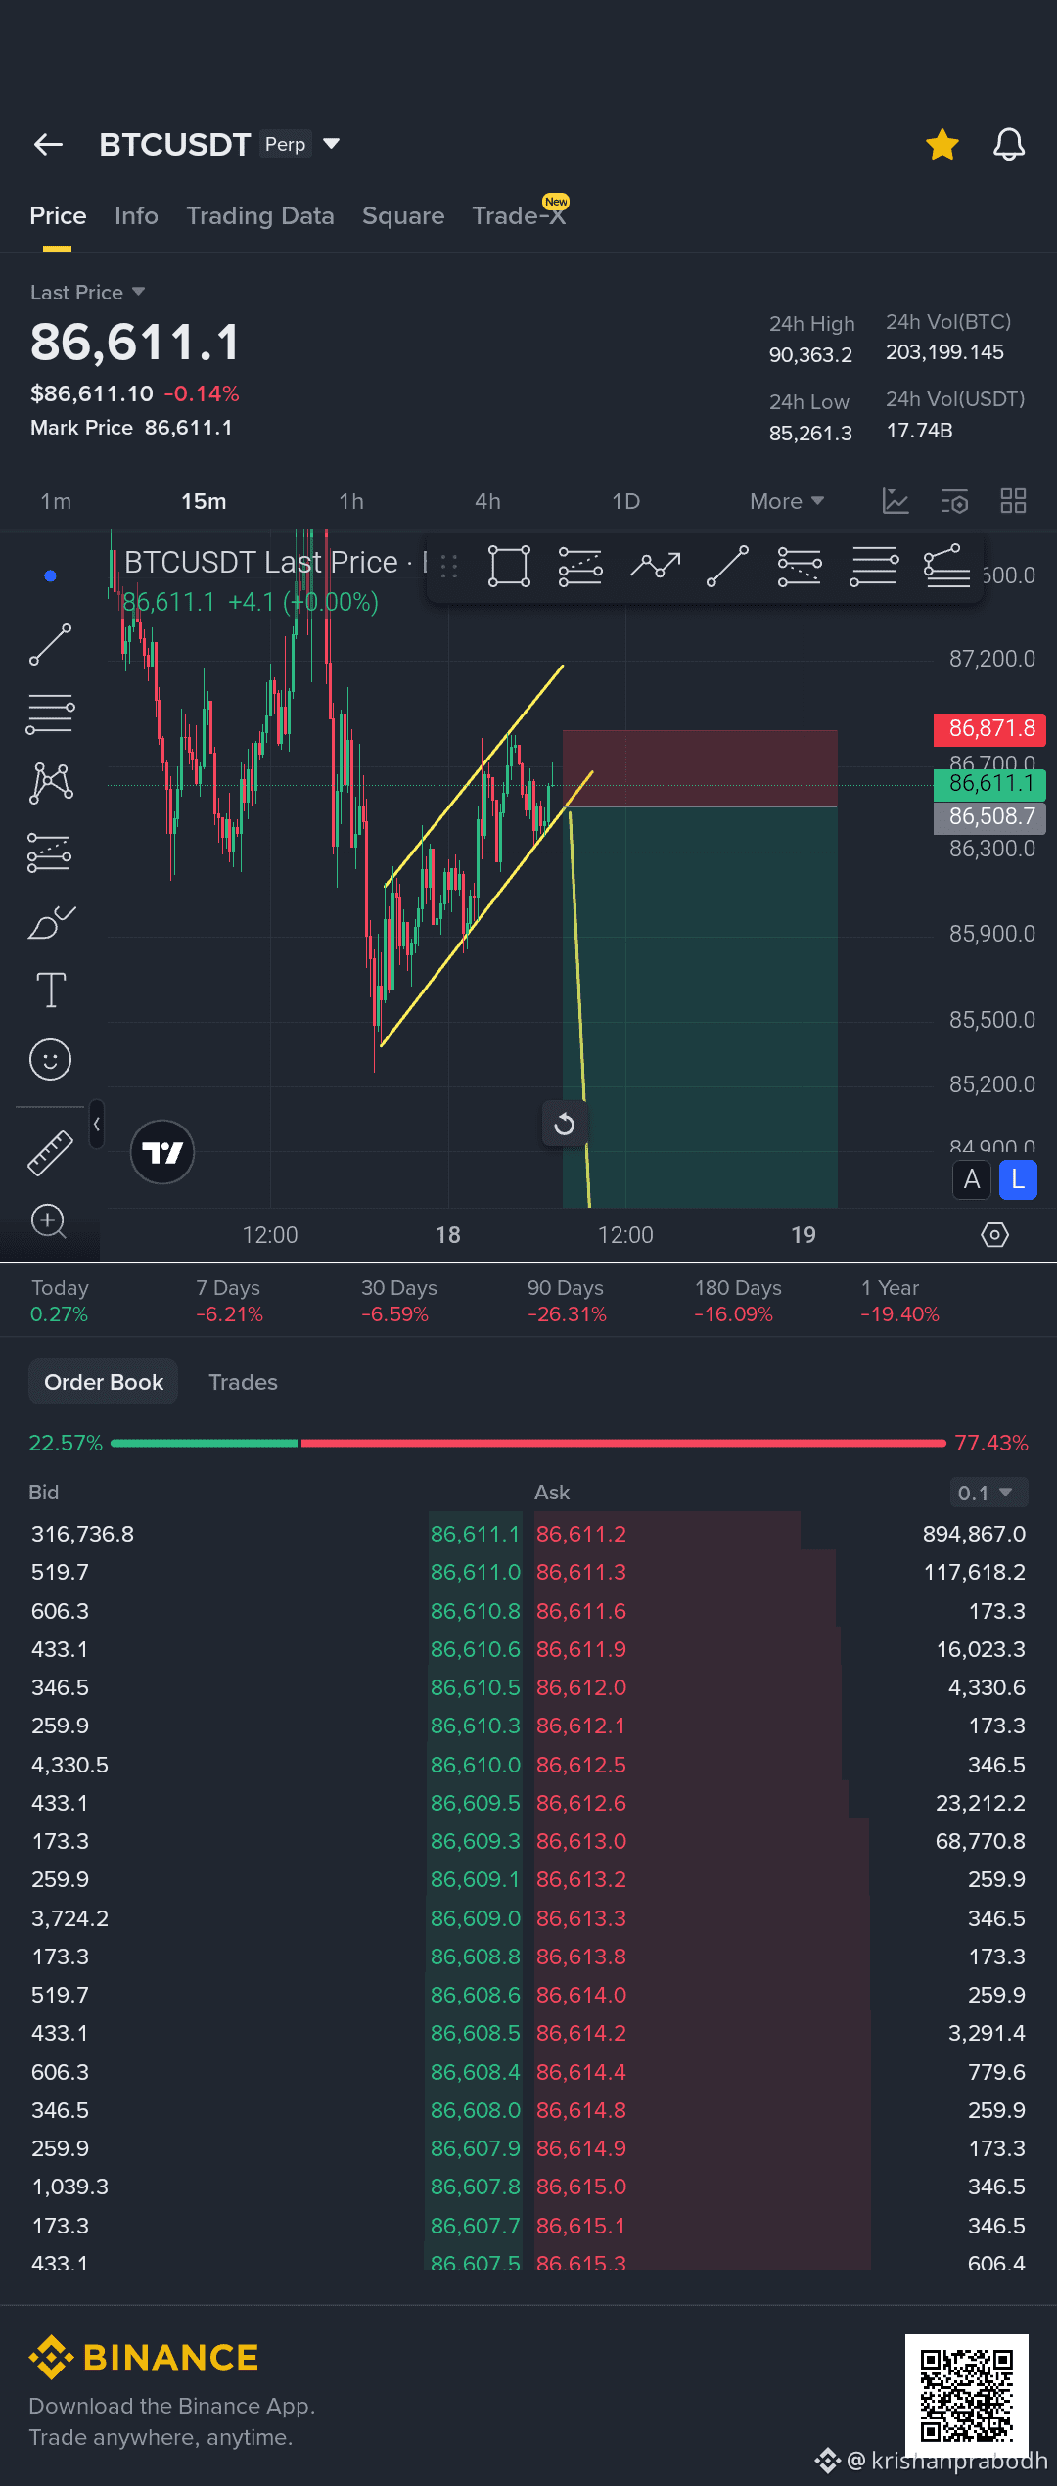Open chart drawing mode icon
Screen dimensions: 1057x2486
[x=896, y=501]
